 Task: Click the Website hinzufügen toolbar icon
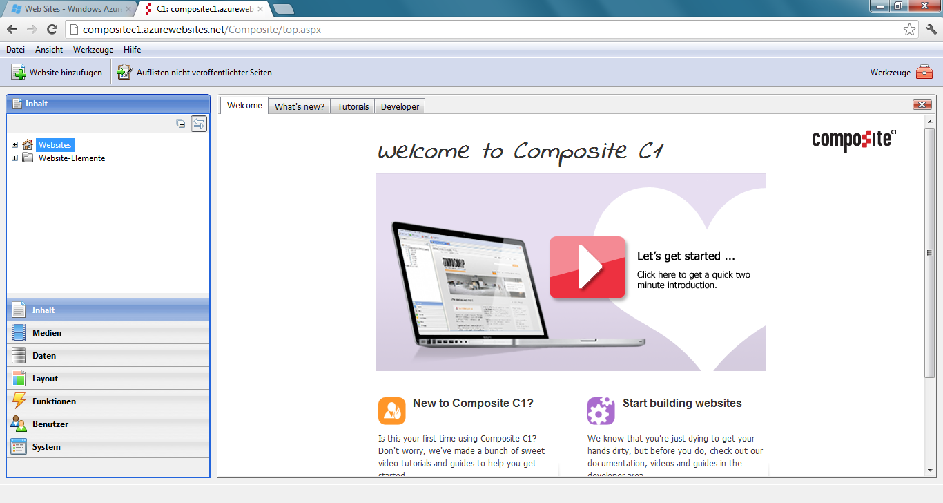[x=19, y=73]
